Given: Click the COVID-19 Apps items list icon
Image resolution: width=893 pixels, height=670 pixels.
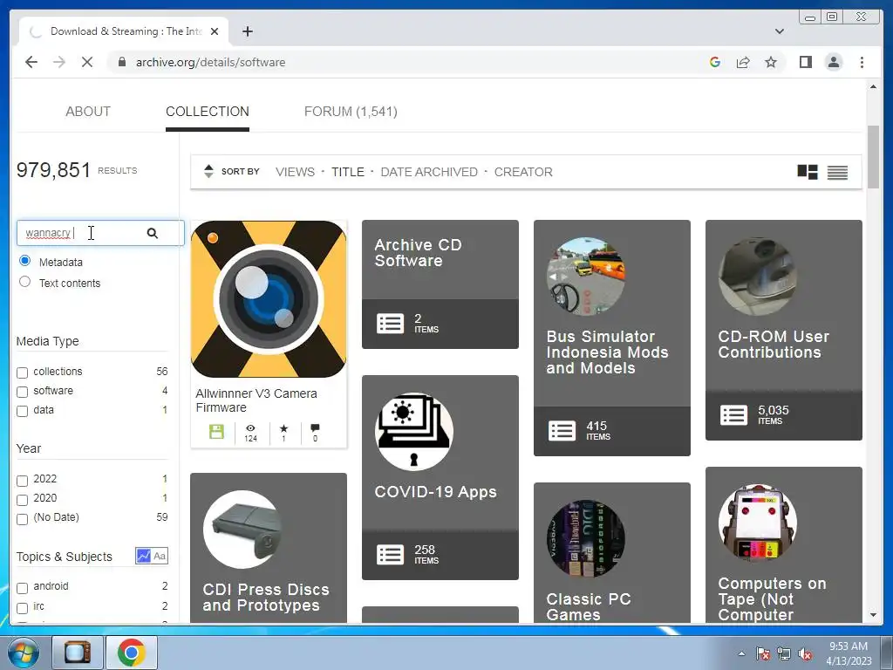Looking at the screenshot, I should (x=390, y=554).
